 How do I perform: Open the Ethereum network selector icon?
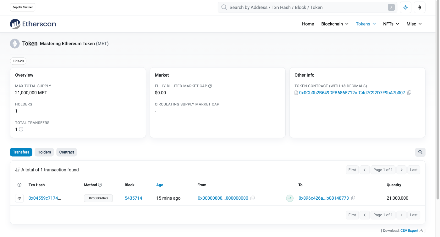[420, 7]
